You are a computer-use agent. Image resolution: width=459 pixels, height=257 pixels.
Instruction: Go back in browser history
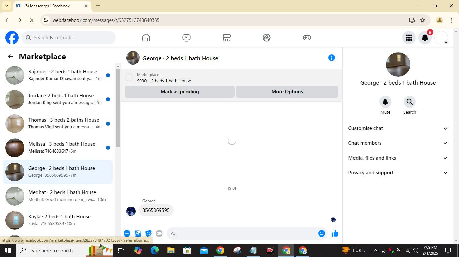coord(7,20)
